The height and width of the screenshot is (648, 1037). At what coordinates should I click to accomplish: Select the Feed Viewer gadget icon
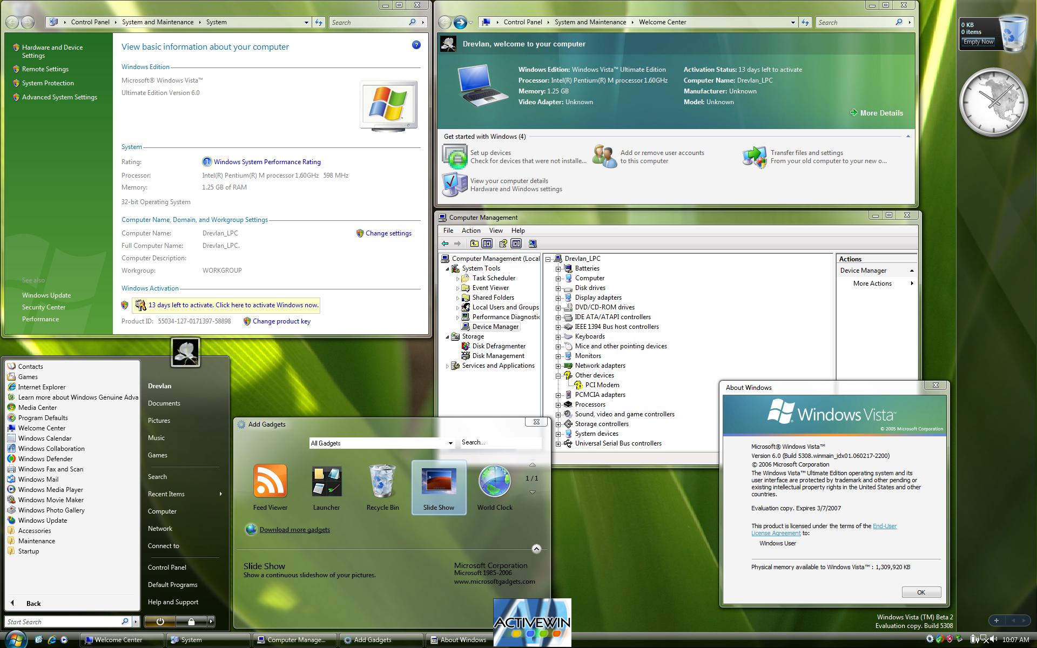(270, 481)
